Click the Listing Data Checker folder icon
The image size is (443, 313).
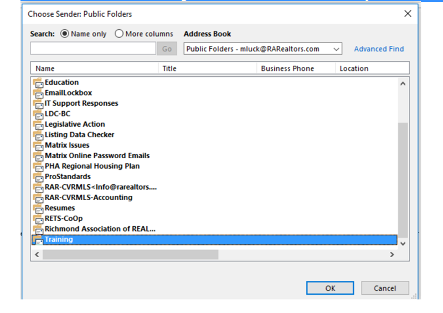(38, 135)
